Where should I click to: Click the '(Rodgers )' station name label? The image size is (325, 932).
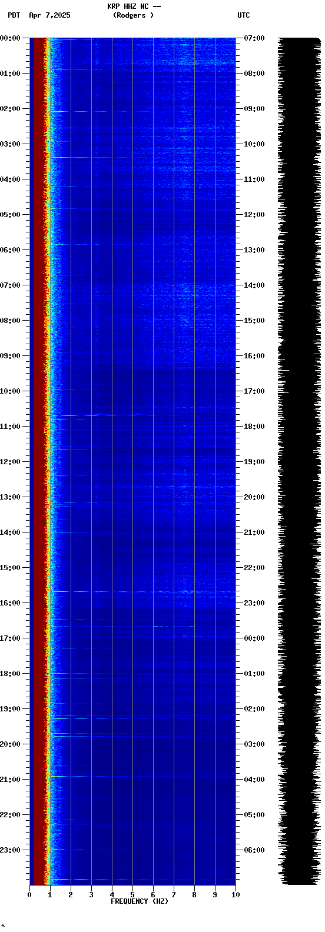pos(133,15)
